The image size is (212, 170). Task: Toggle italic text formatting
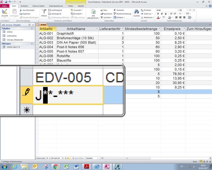point(161,14)
